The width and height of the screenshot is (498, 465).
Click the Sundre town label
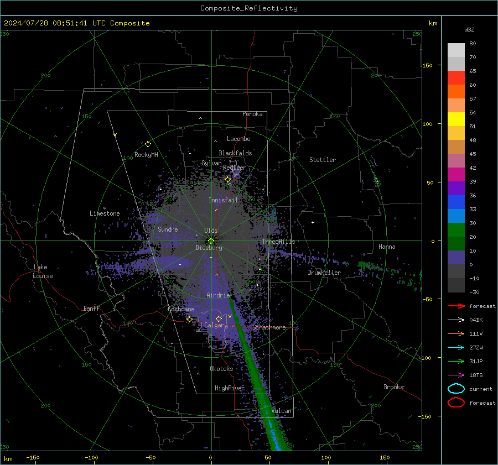coord(168,229)
